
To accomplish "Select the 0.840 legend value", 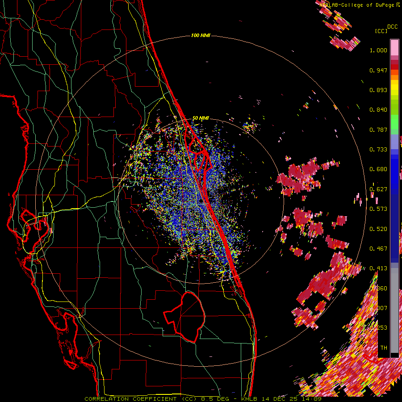I will [378, 110].
